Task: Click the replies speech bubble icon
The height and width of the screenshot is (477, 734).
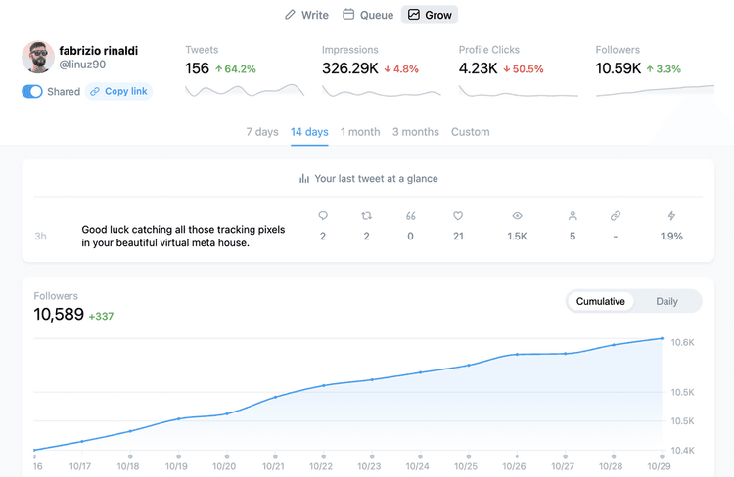Action: click(323, 215)
